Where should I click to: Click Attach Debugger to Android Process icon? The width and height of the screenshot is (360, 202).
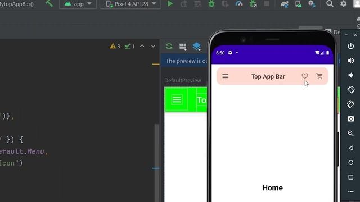pyautogui.click(x=253, y=4)
